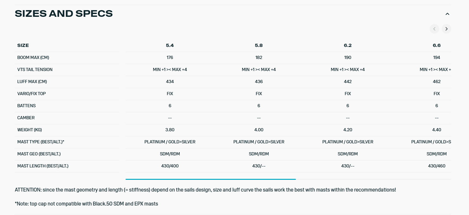Click the 176 boom max value
The image size is (469, 215).
tap(170, 57)
